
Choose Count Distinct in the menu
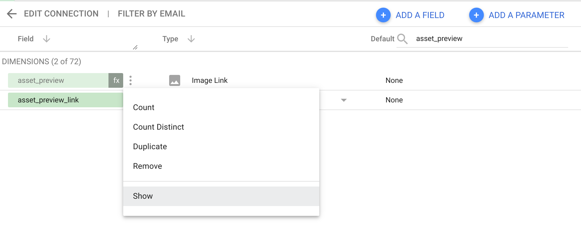click(158, 127)
